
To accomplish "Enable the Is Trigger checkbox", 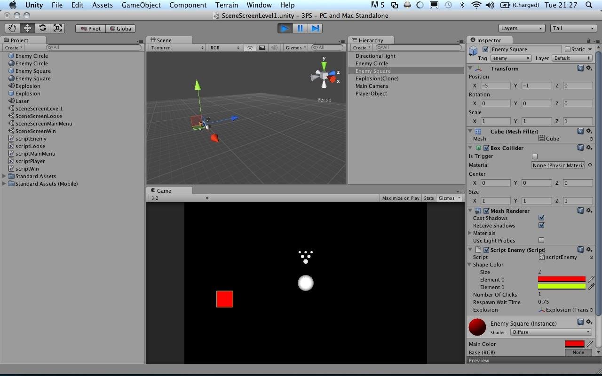I will (x=535, y=157).
